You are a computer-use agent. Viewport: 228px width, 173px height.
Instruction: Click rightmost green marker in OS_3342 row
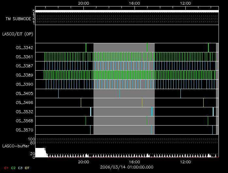pos(208,47)
